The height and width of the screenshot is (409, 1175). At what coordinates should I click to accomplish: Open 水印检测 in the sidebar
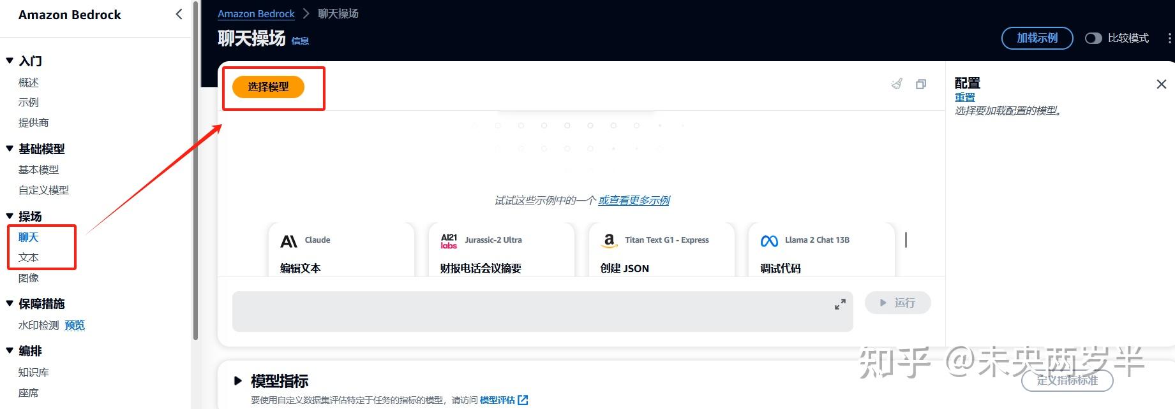point(38,325)
